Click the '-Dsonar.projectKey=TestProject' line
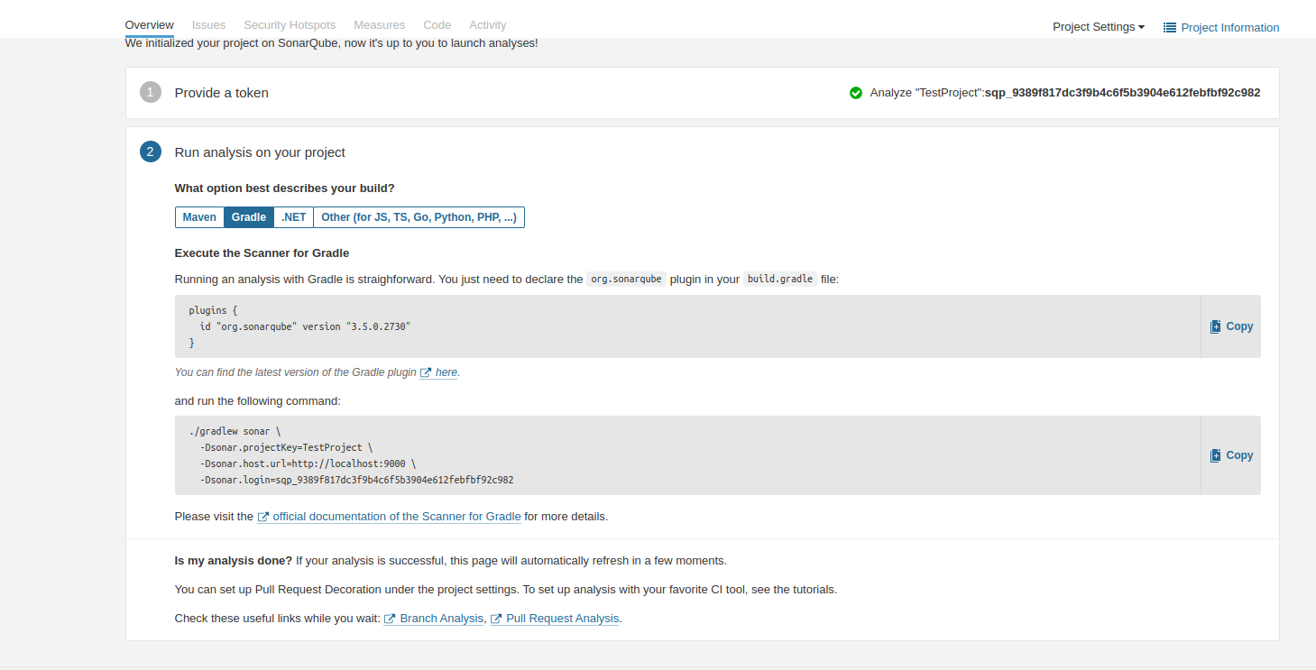Image resolution: width=1316 pixels, height=670 pixels. (286, 447)
